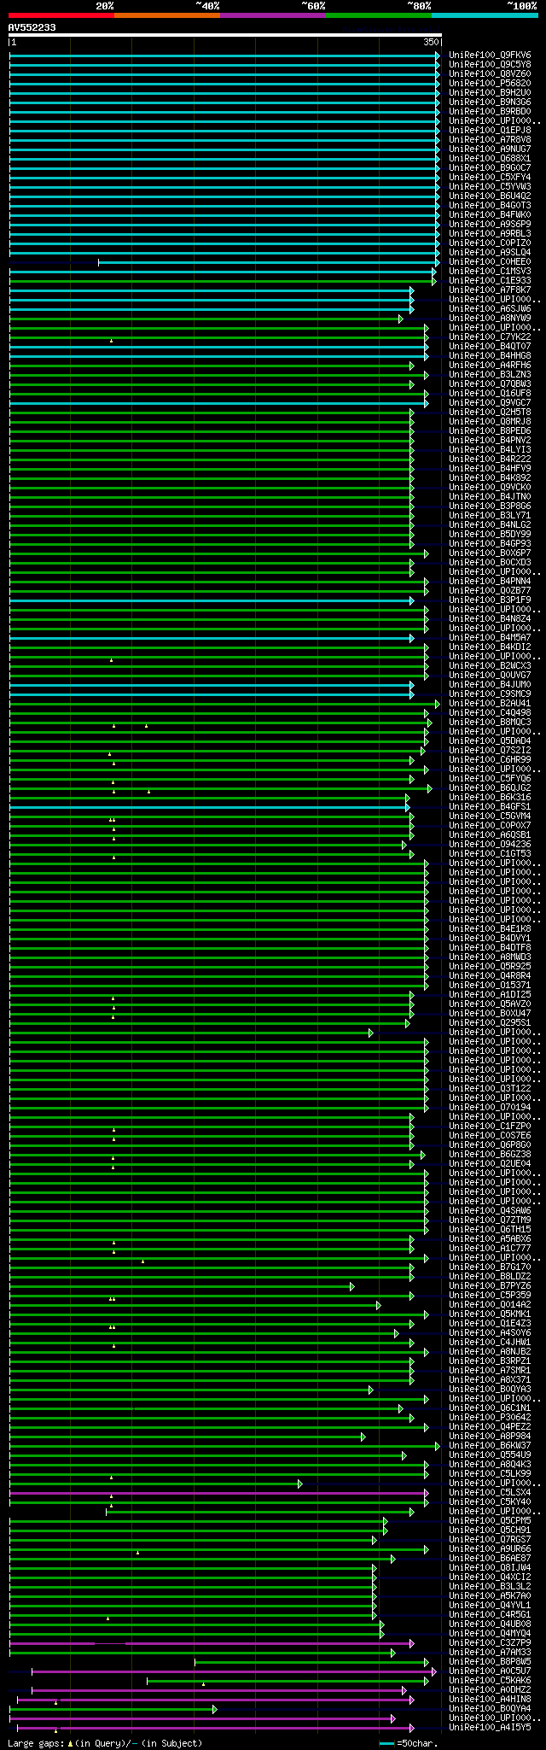Open hit UniRef100_C1MSV3

[x=490, y=272]
